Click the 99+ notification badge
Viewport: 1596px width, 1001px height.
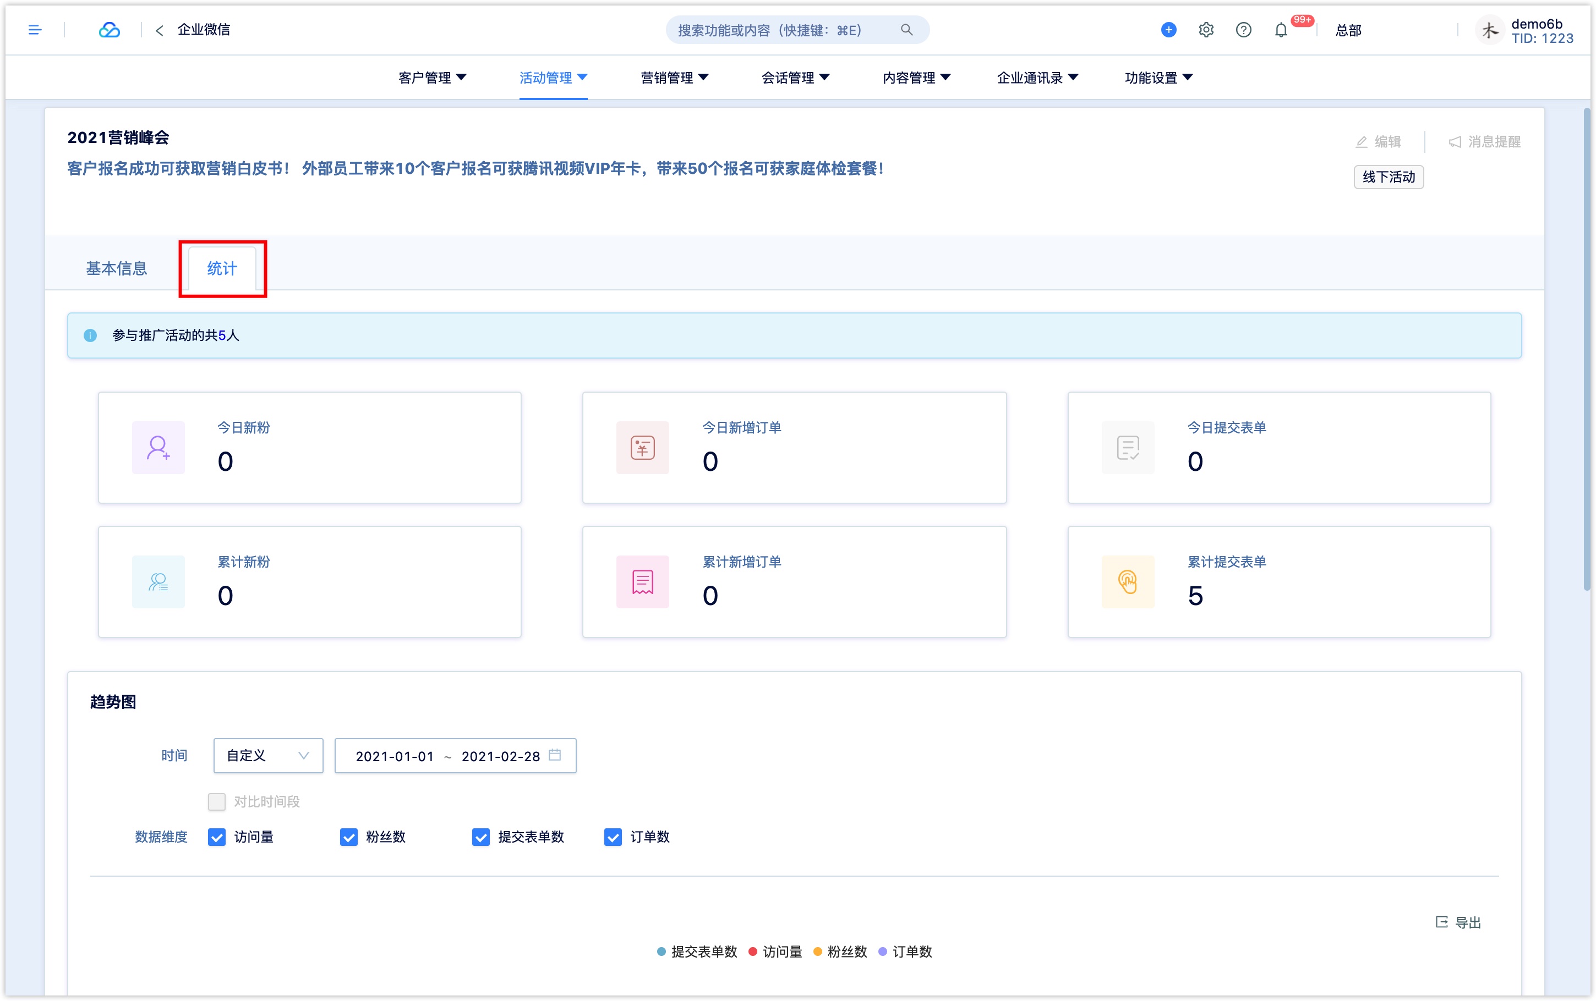tap(1302, 20)
